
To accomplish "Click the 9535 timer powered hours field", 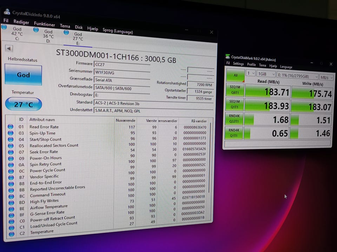I will pyautogui.click(x=200, y=98).
